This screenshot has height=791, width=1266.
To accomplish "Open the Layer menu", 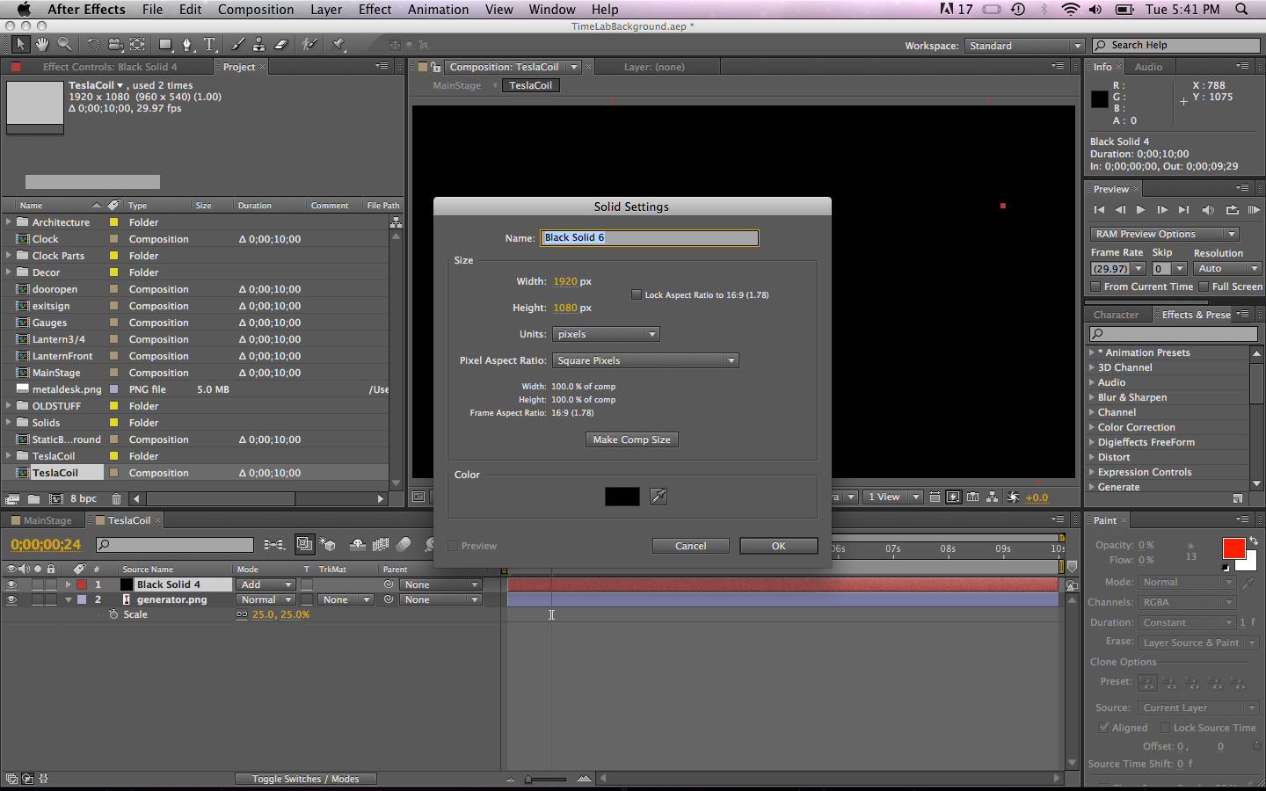I will pos(326,10).
